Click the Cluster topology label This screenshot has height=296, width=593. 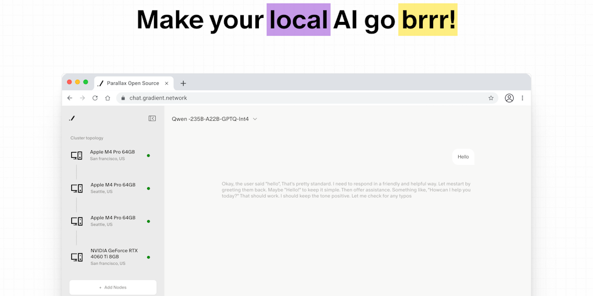click(87, 138)
